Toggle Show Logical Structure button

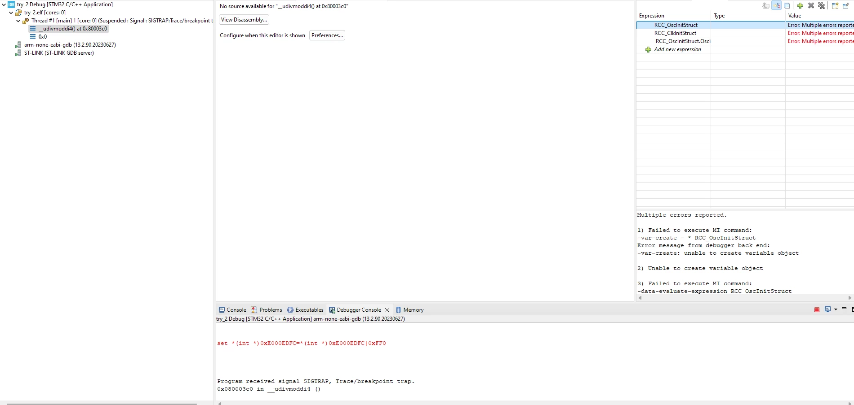pyautogui.click(x=777, y=6)
